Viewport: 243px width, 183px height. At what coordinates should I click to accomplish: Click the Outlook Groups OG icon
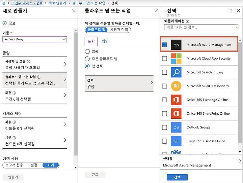pos(176,127)
